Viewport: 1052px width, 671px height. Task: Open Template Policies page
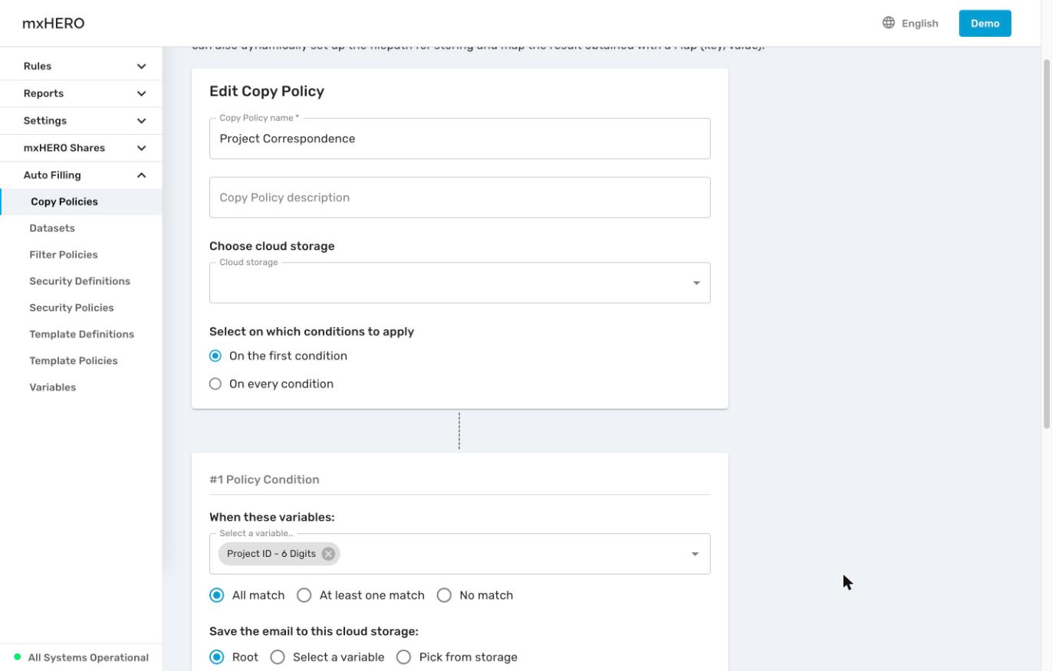pyautogui.click(x=74, y=361)
